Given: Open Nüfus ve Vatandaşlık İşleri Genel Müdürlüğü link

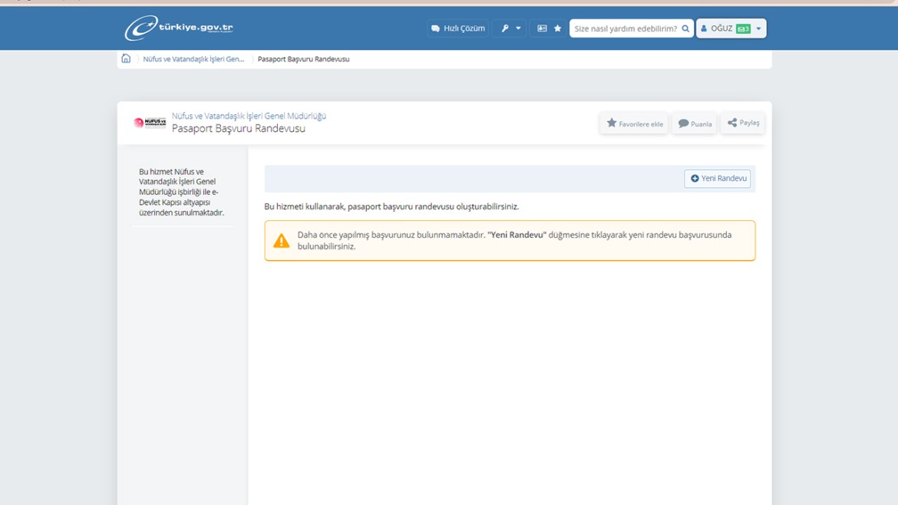Looking at the screenshot, I should point(249,116).
